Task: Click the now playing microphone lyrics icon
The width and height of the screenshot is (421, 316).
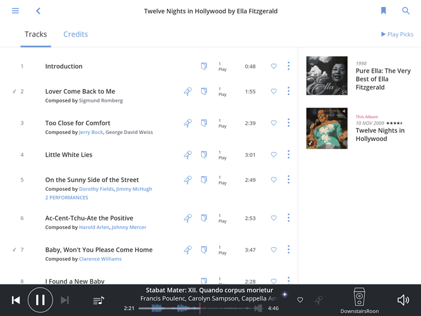Action: pos(319,300)
